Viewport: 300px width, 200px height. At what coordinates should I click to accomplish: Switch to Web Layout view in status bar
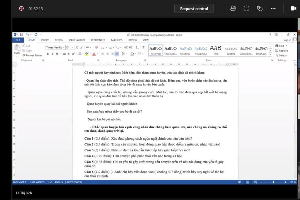(x=255, y=182)
